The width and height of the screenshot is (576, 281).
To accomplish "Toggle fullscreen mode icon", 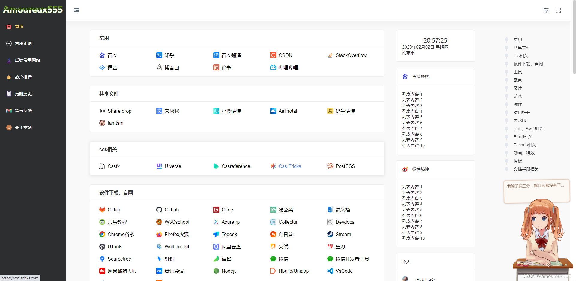I will point(558,10).
